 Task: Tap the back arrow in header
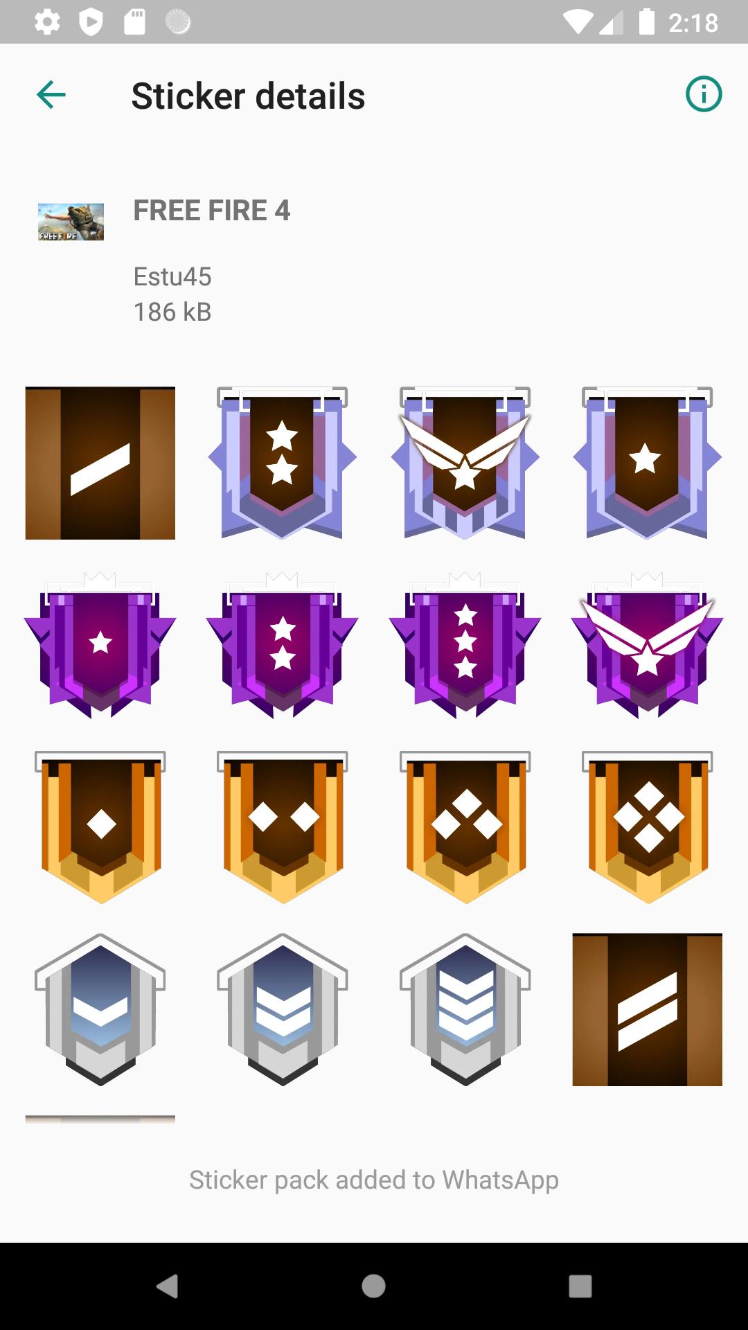pos(51,95)
